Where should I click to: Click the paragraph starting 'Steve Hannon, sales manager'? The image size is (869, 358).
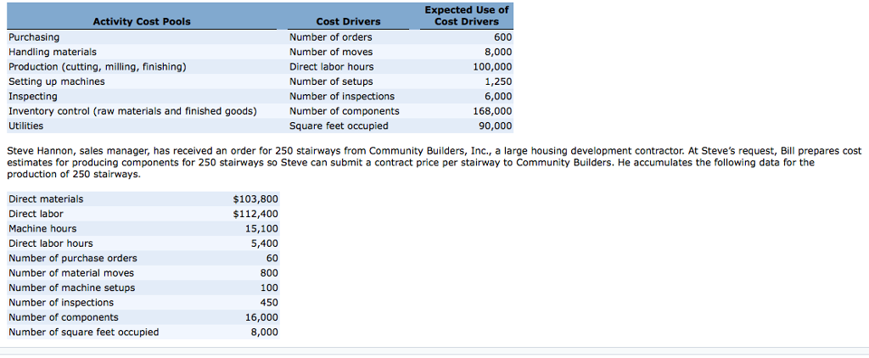pos(434,162)
